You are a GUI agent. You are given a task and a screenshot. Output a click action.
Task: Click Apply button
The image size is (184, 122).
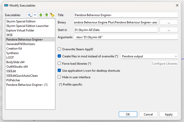(169, 114)
